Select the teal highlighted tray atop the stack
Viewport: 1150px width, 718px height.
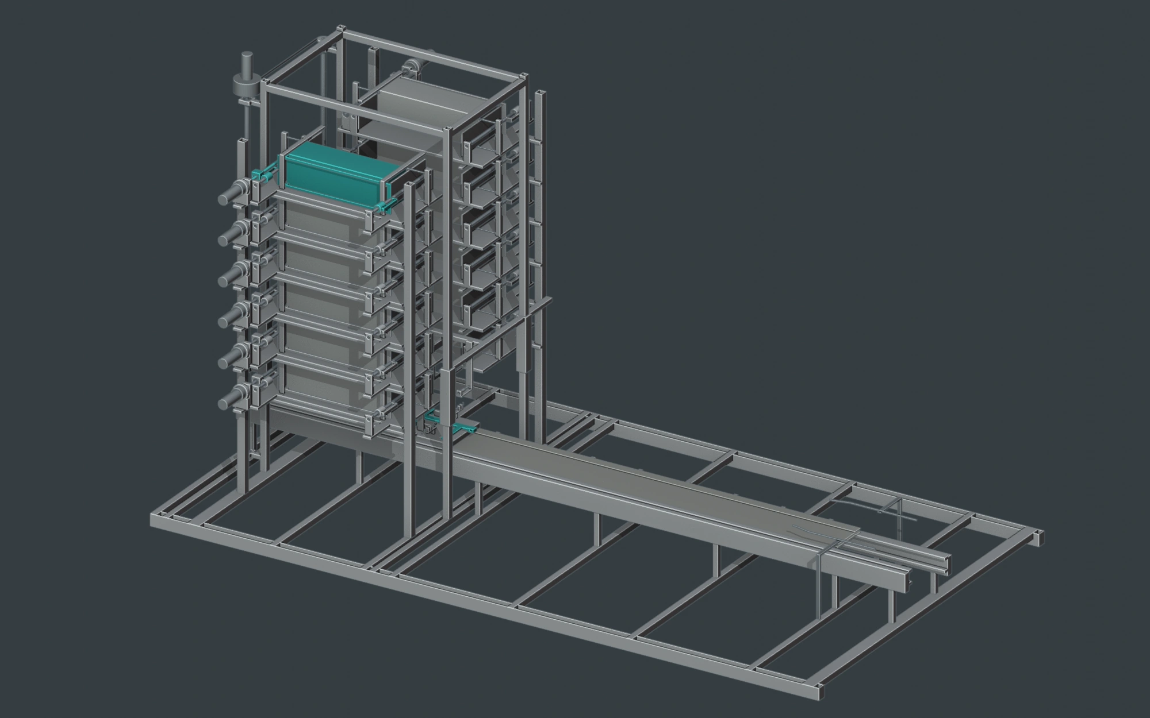(338, 175)
